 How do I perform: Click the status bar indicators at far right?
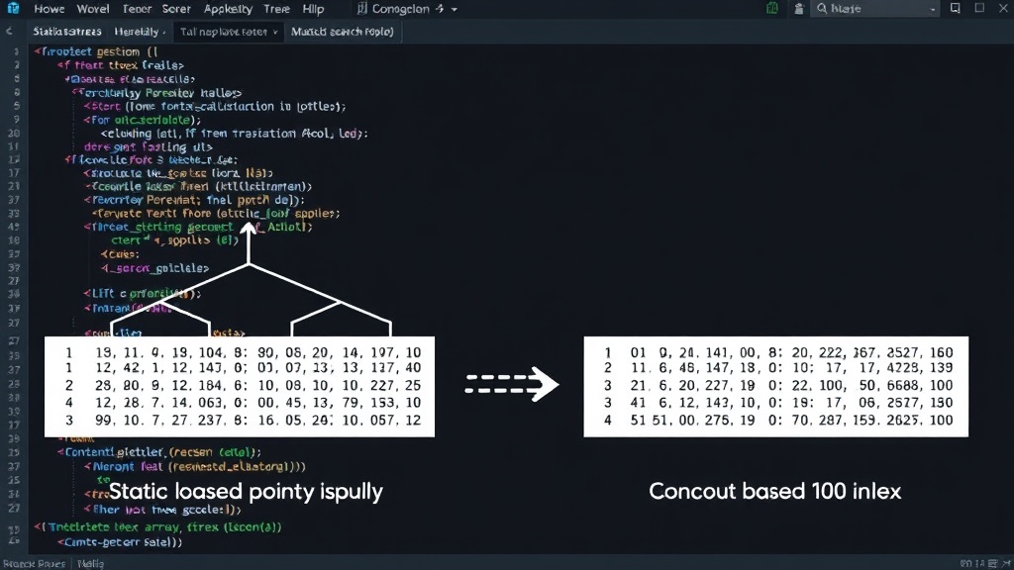click(x=986, y=563)
